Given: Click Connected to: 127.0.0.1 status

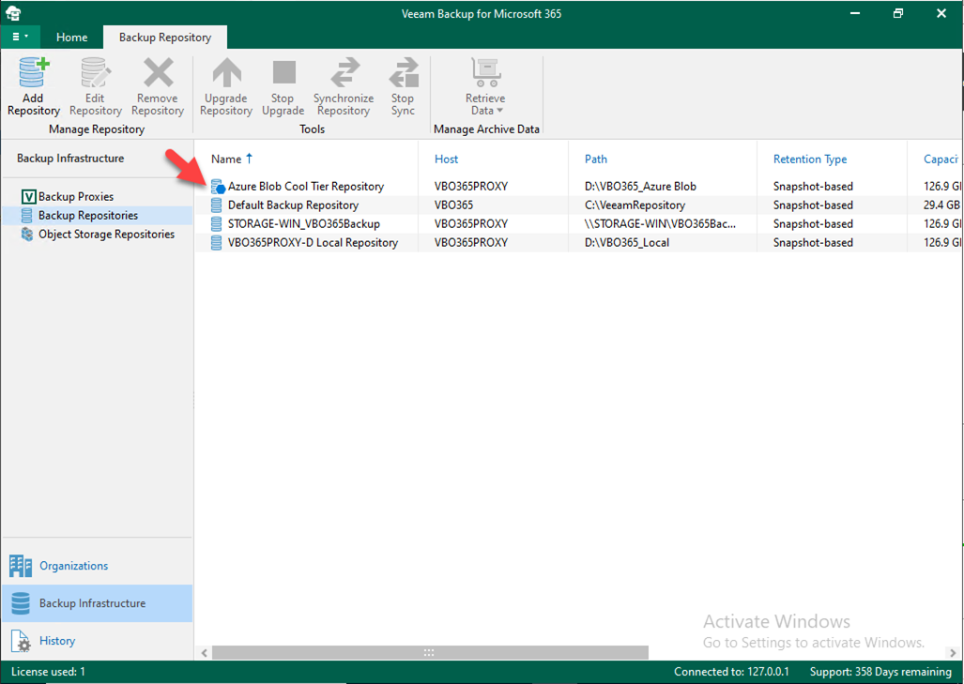Looking at the screenshot, I should click(x=731, y=672).
